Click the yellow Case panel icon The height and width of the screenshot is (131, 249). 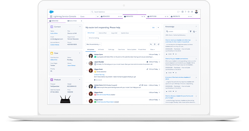tap(52, 53)
